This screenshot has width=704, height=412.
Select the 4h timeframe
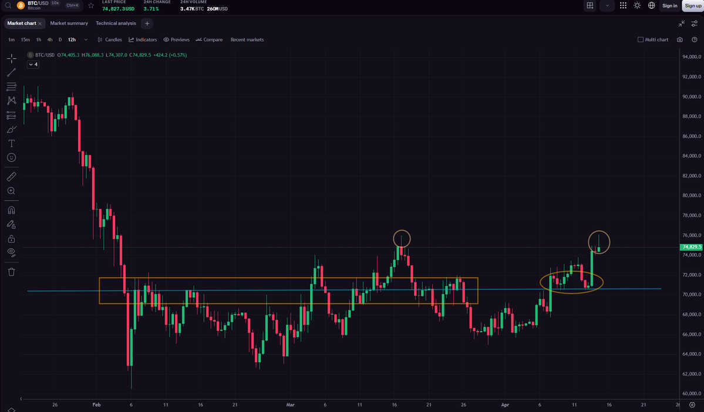pos(50,40)
